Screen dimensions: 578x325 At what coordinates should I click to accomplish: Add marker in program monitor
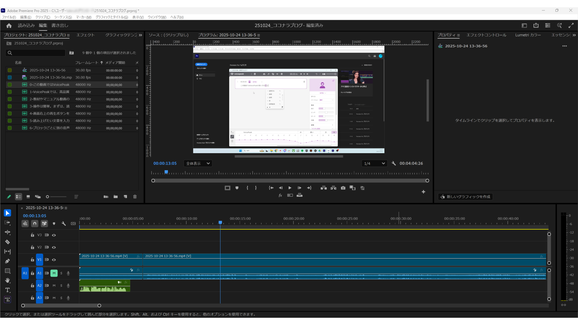[x=237, y=188]
